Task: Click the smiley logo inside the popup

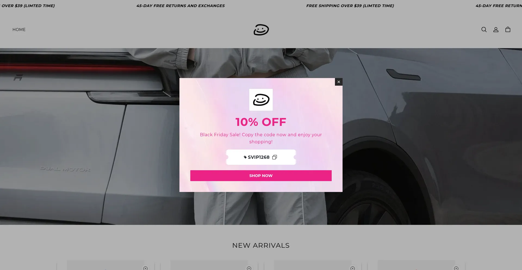Action: [x=261, y=100]
